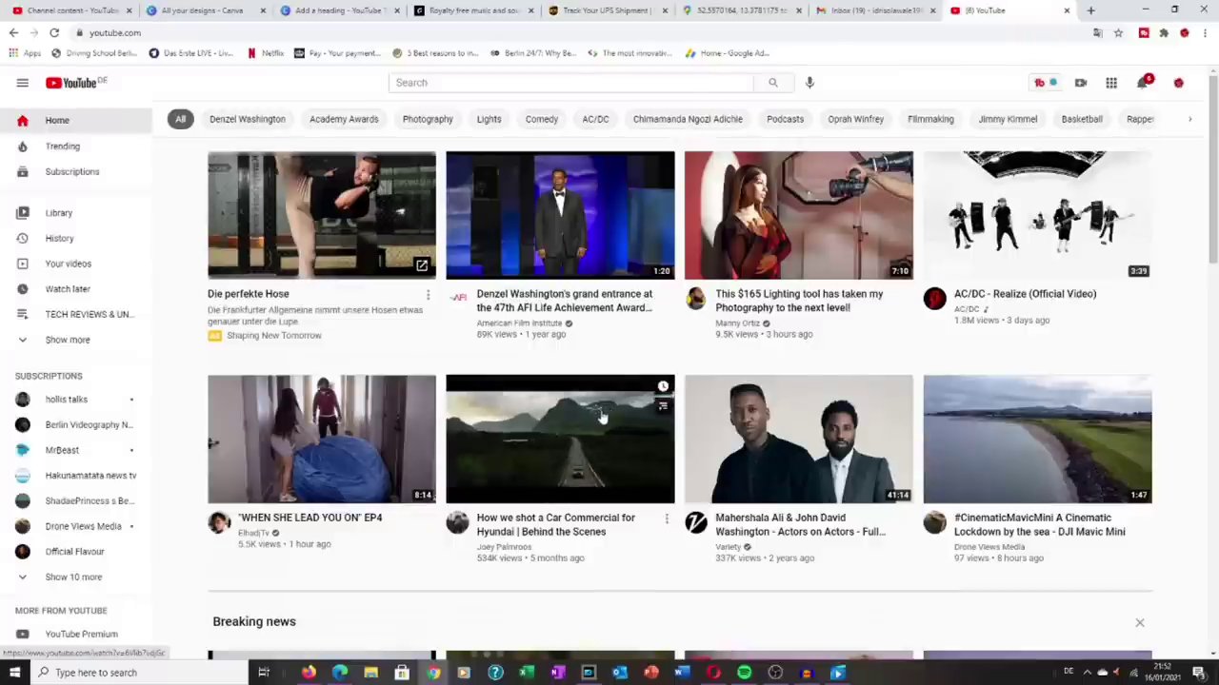
Task: Select the Podcasts category chip
Action: [x=785, y=119]
